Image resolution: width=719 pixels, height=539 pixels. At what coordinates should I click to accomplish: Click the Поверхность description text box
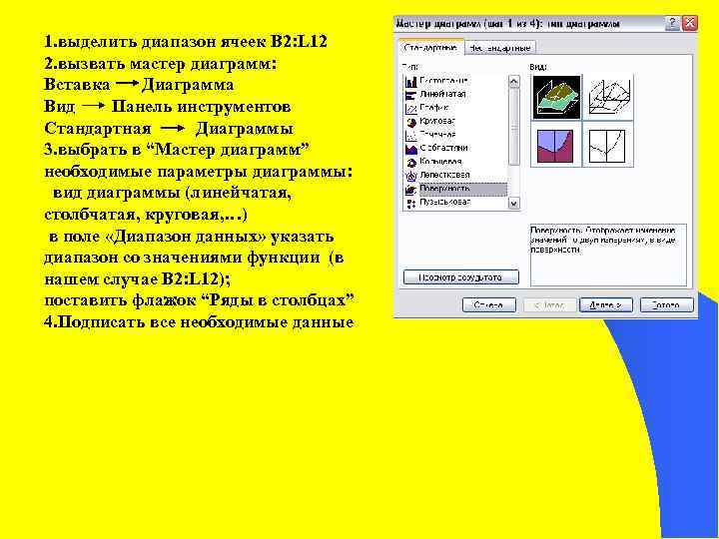coord(608,255)
